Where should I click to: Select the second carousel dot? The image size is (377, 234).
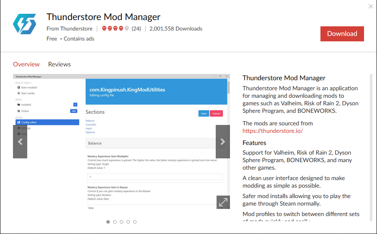pyautogui.click(x=115, y=222)
